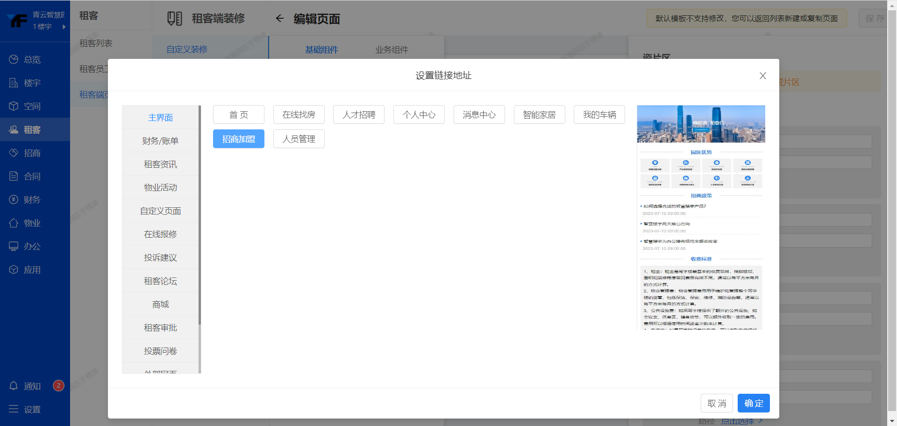This screenshot has width=897, height=426.
Task: Switch to the 自定义页面 category
Action: (160, 211)
